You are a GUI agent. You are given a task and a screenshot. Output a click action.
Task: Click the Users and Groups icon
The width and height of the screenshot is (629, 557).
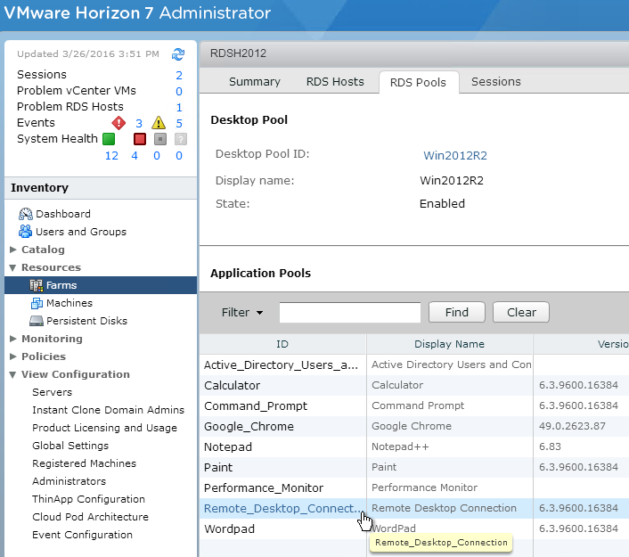pos(26,232)
